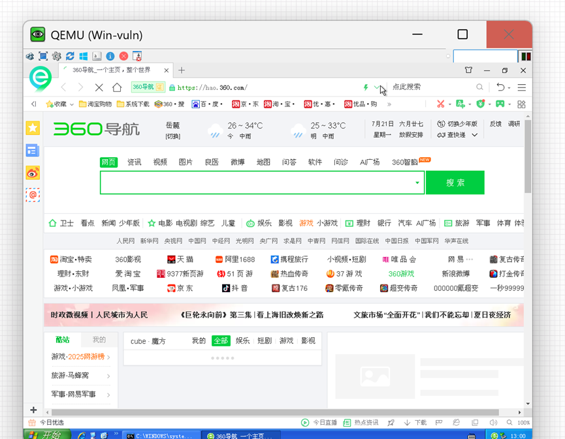Expand more bookmarks with the » chevron

pos(389,104)
